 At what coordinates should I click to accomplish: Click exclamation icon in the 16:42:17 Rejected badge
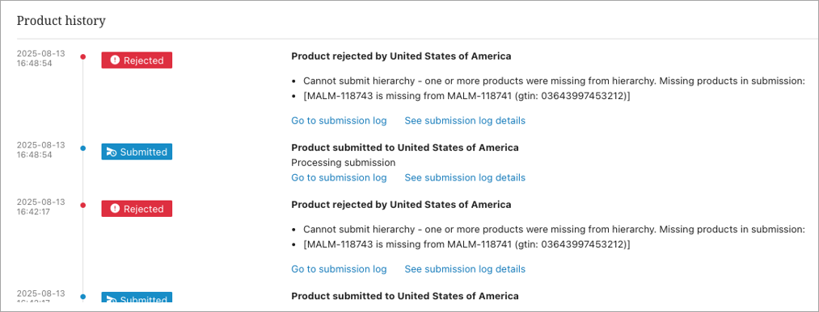point(113,209)
